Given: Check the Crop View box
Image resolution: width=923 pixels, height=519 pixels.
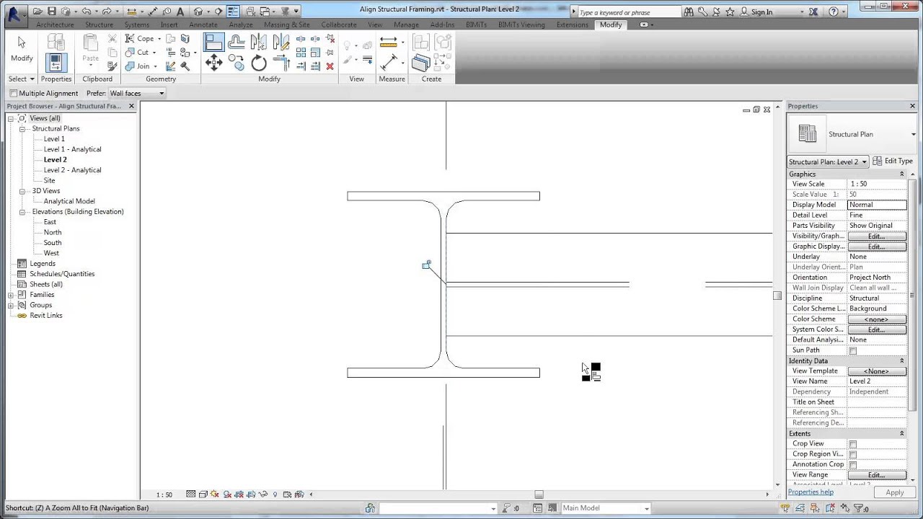Looking at the screenshot, I should [852, 444].
